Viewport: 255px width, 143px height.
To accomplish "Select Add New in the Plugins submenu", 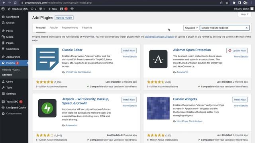I will [x=7, y=75].
